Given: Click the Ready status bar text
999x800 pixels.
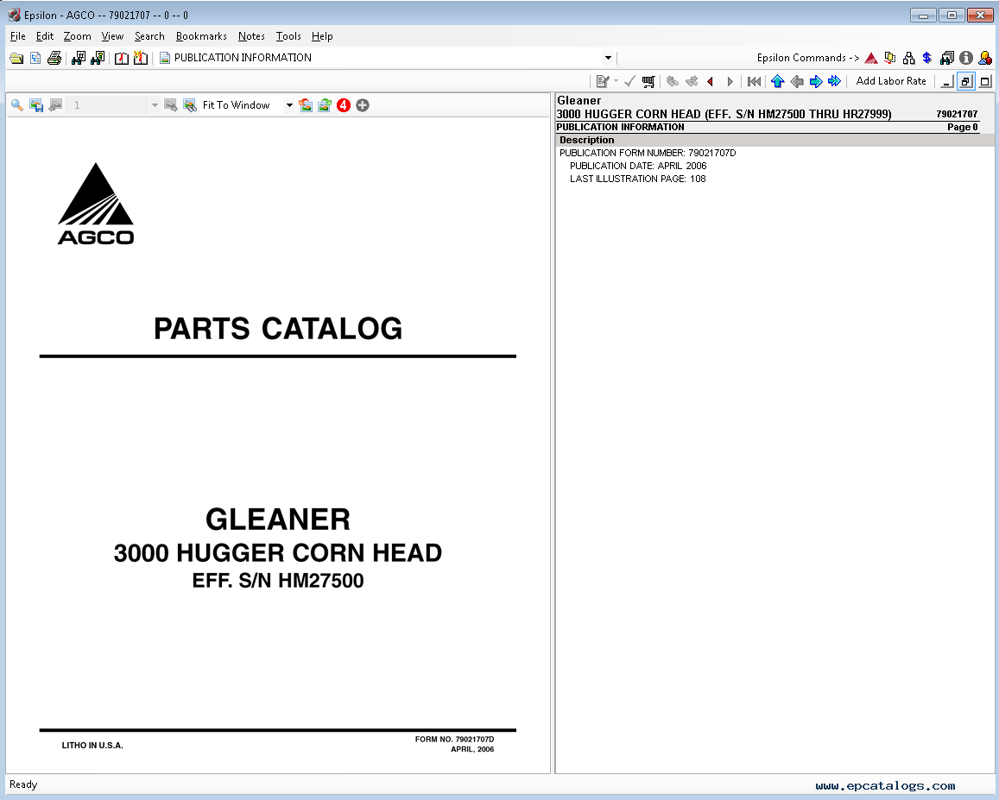Looking at the screenshot, I should click(x=23, y=784).
